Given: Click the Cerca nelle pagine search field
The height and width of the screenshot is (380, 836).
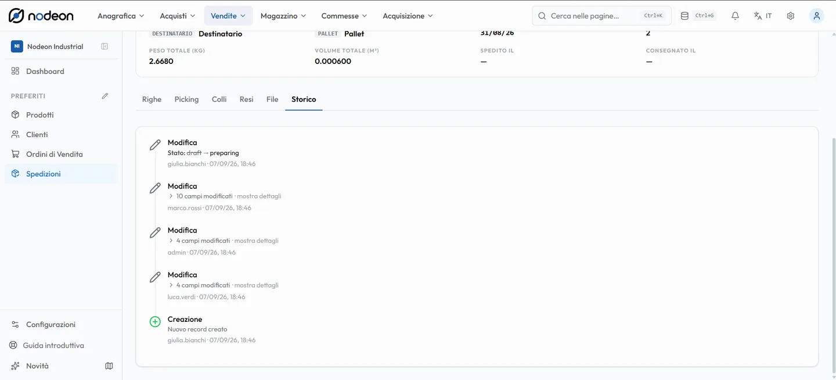Looking at the screenshot, I should point(601,16).
